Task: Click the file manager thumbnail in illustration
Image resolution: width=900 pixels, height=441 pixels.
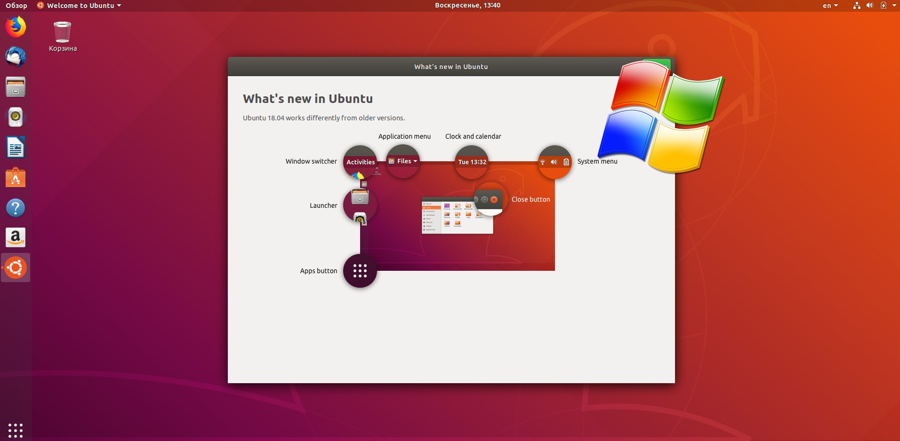Action: point(458,215)
